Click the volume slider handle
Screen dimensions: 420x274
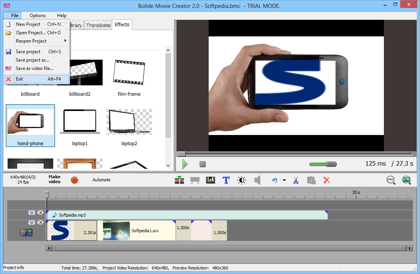point(331,164)
